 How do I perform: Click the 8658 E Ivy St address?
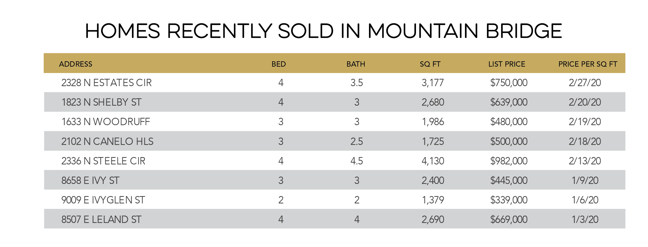coord(90,180)
